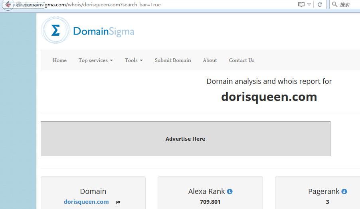Click the large dorisqueen.com heading

[x=269, y=97]
